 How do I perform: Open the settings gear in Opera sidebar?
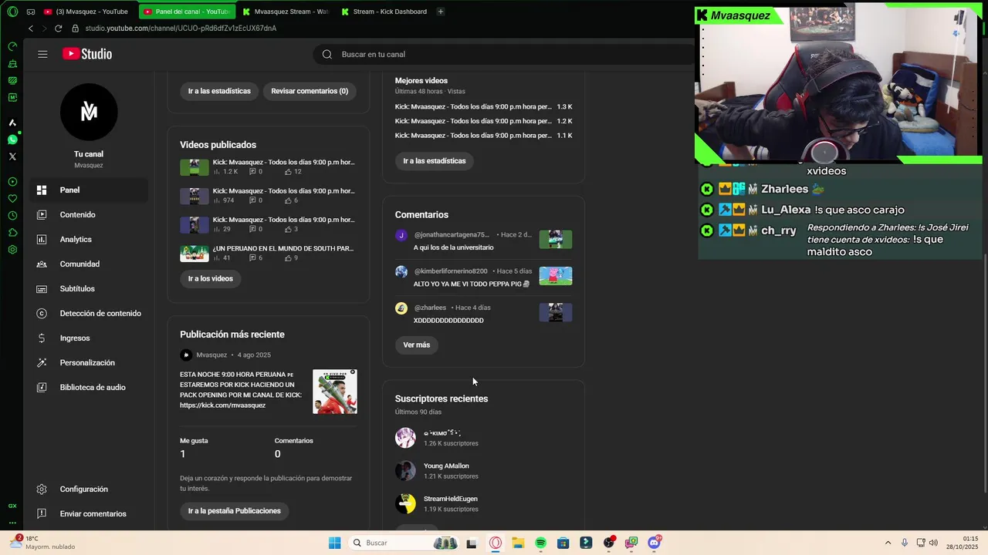12,250
